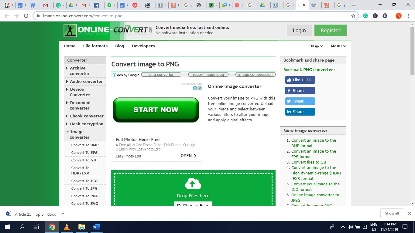Open a new browser tab
This screenshot has width=415, height=233.
[354, 5]
